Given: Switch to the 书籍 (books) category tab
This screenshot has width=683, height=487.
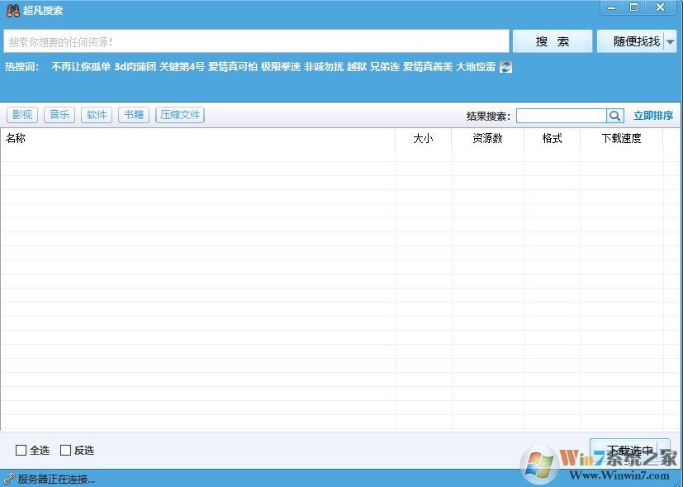Looking at the screenshot, I should coord(133,114).
